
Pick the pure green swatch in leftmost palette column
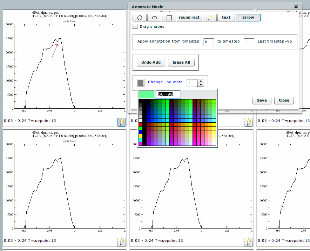click(x=141, y=128)
